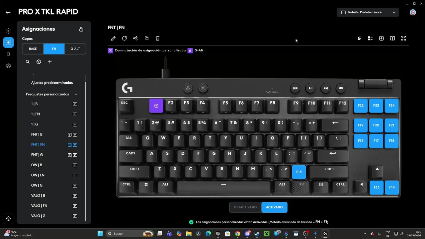Viewport: 425px width, 239px height.
Task: Click the purple assignment toggle key
Action: click(x=156, y=106)
